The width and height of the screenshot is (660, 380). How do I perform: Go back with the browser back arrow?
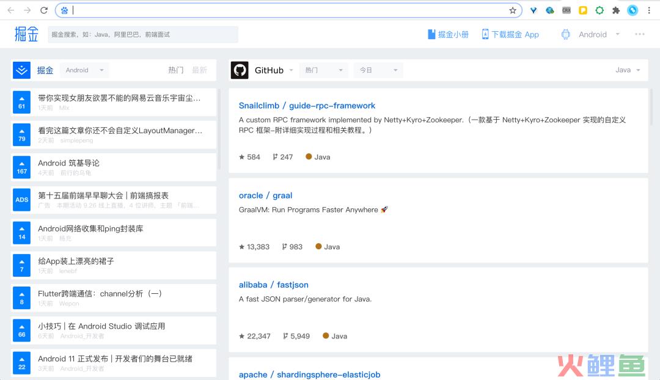[x=11, y=10]
